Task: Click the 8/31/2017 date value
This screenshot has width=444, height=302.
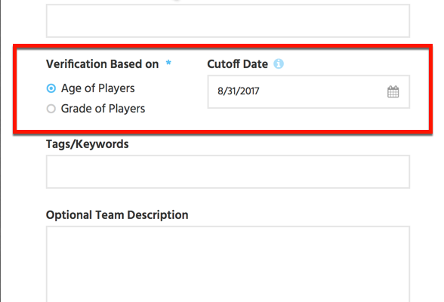Action: pyautogui.click(x=239, y=91)
